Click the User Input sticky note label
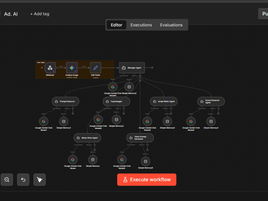This screenshot has width=268, height=201. (x=41, y=62)
